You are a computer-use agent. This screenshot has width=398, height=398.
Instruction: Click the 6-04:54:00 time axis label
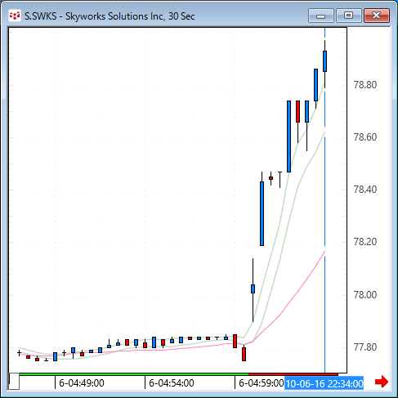click(x=172, y=383)
